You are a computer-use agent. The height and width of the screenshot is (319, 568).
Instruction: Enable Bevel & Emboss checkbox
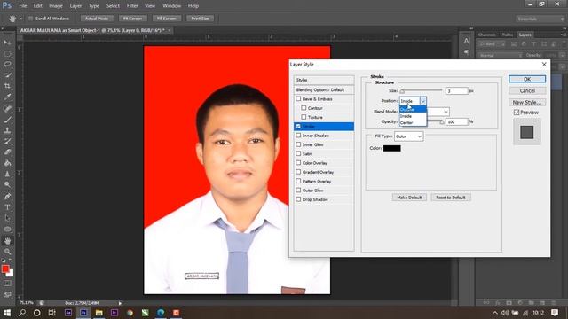click(x=298, y=98)
